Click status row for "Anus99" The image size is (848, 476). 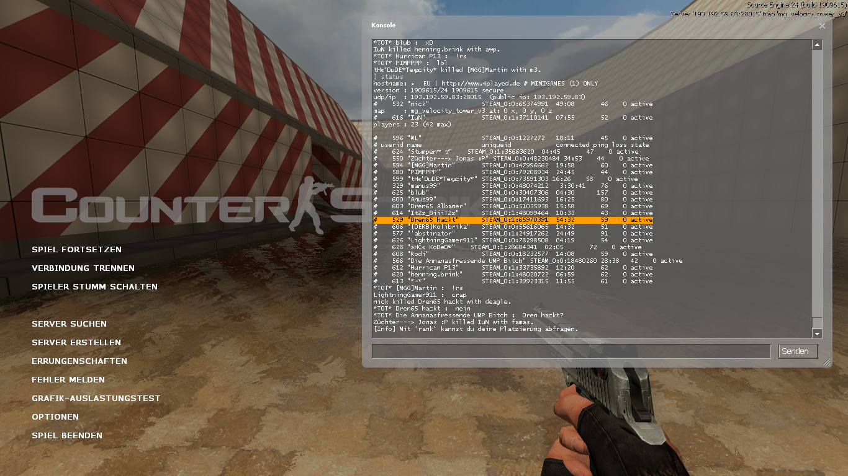coord(513,200)
